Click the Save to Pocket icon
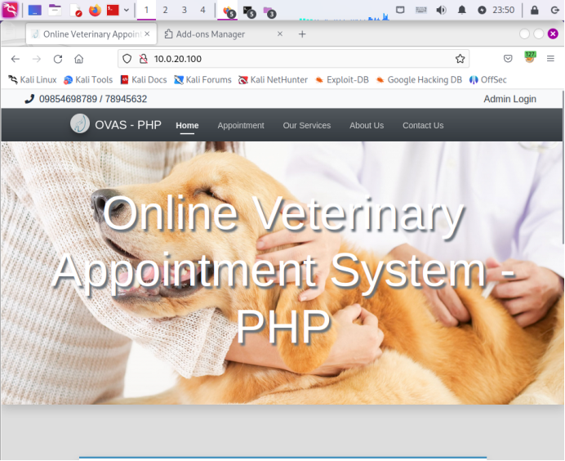This screenshot has width=565, height=461. click(x=508, y=59)
